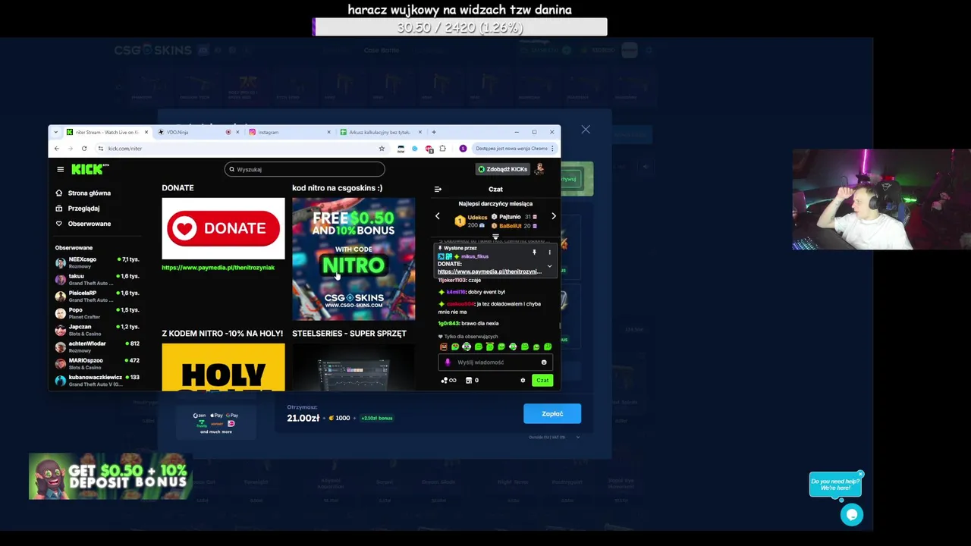
Task: Open achtenWlodar followed channel
Action: (97, 347)
